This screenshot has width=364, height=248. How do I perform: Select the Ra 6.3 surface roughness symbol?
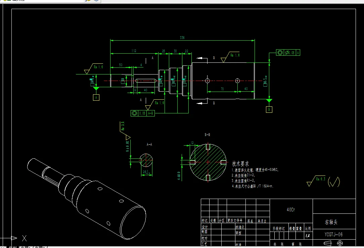316,181
